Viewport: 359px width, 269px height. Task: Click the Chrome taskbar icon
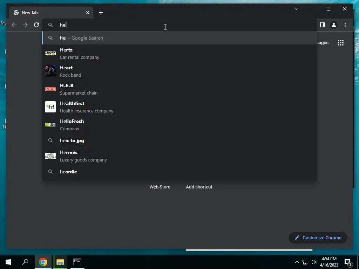click(43, 262)
